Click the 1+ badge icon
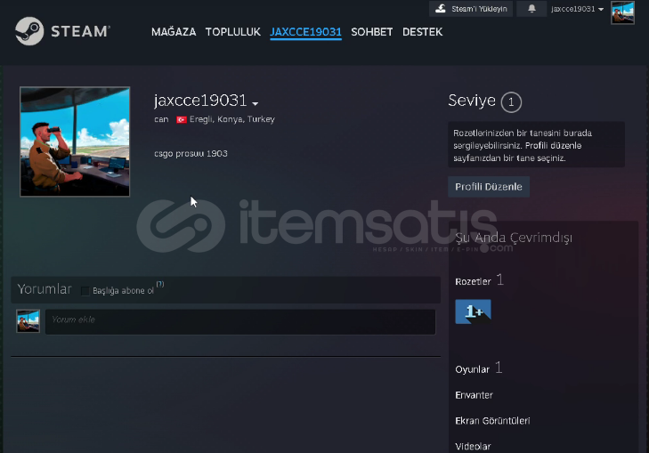Screen dimensions: 649x453 point(473,311)
